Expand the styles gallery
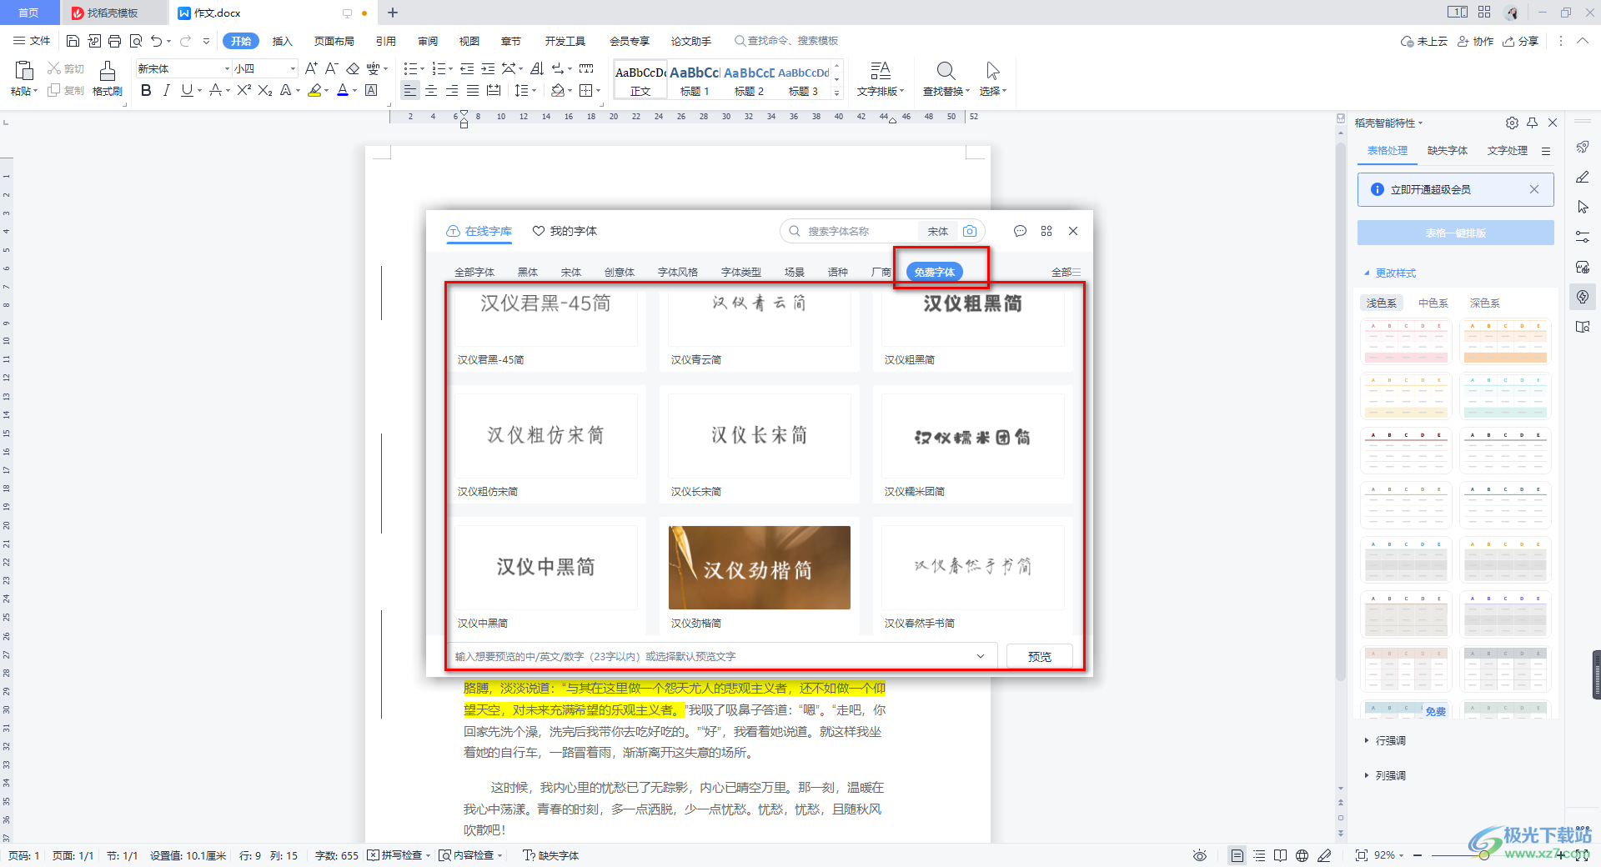The width and height of the screenshot is (1601, 867). pyautogui.click(x=836, y=93)
